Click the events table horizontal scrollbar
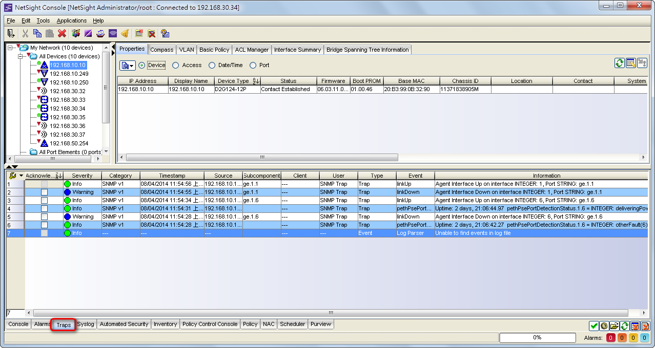This screenshot has height=348, width=655. (331, 312)
